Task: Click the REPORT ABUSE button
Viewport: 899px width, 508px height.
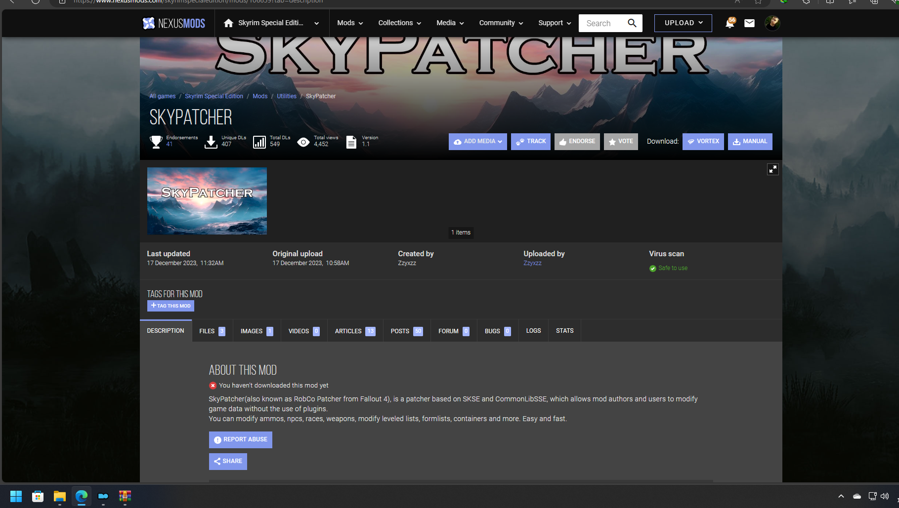Action: point(240,440)
